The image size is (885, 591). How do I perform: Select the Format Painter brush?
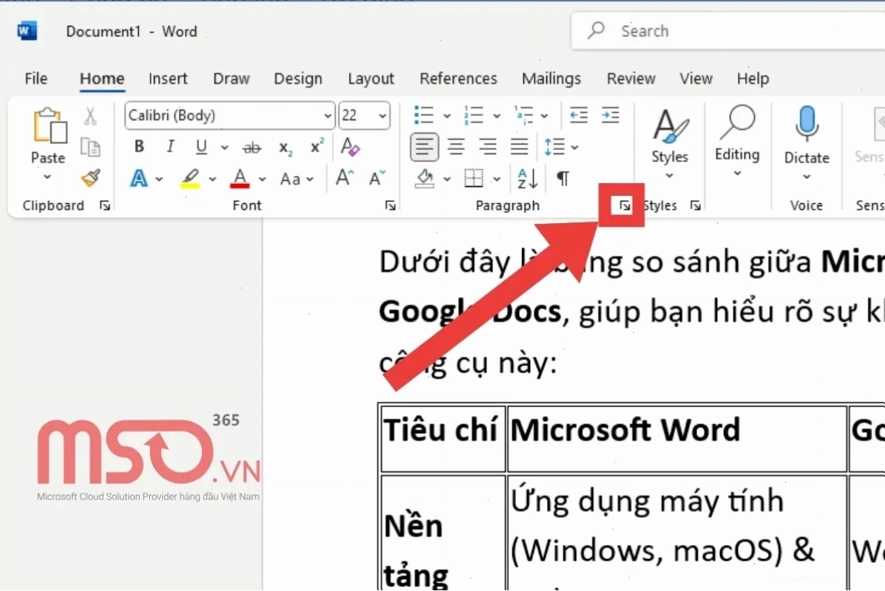tap(90, 177)
